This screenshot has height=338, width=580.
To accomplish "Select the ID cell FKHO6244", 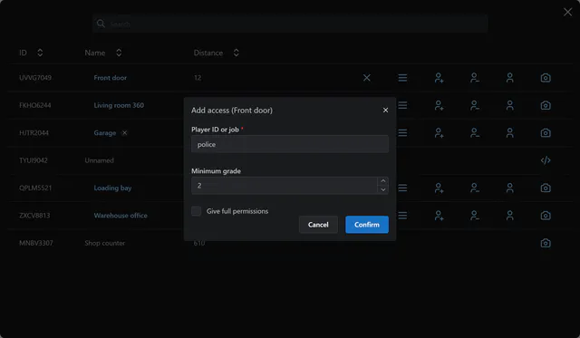I will tap(35, 105).
